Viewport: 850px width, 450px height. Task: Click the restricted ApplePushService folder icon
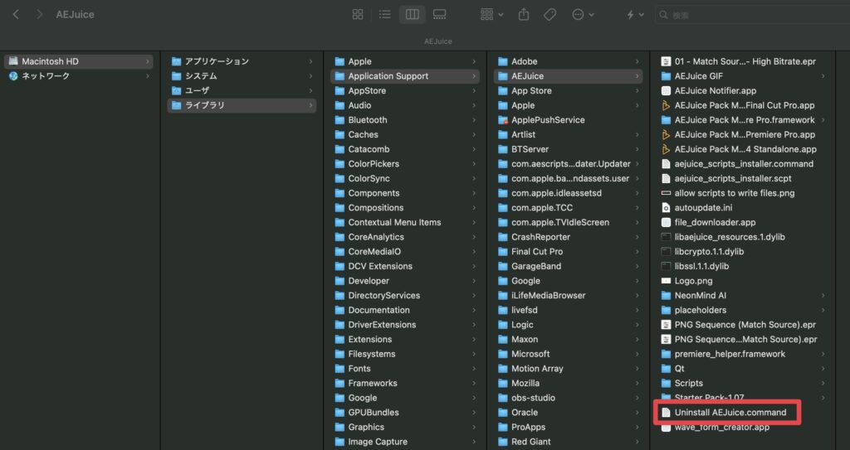(503, 119)
